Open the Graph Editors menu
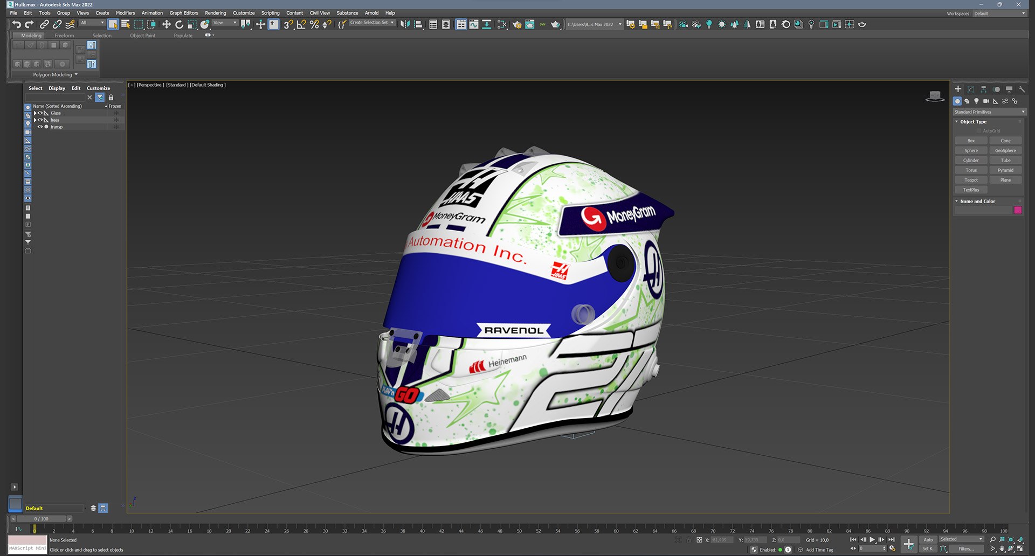Image resolution: width=1035 pixels, height=556 pixels. 184,13
